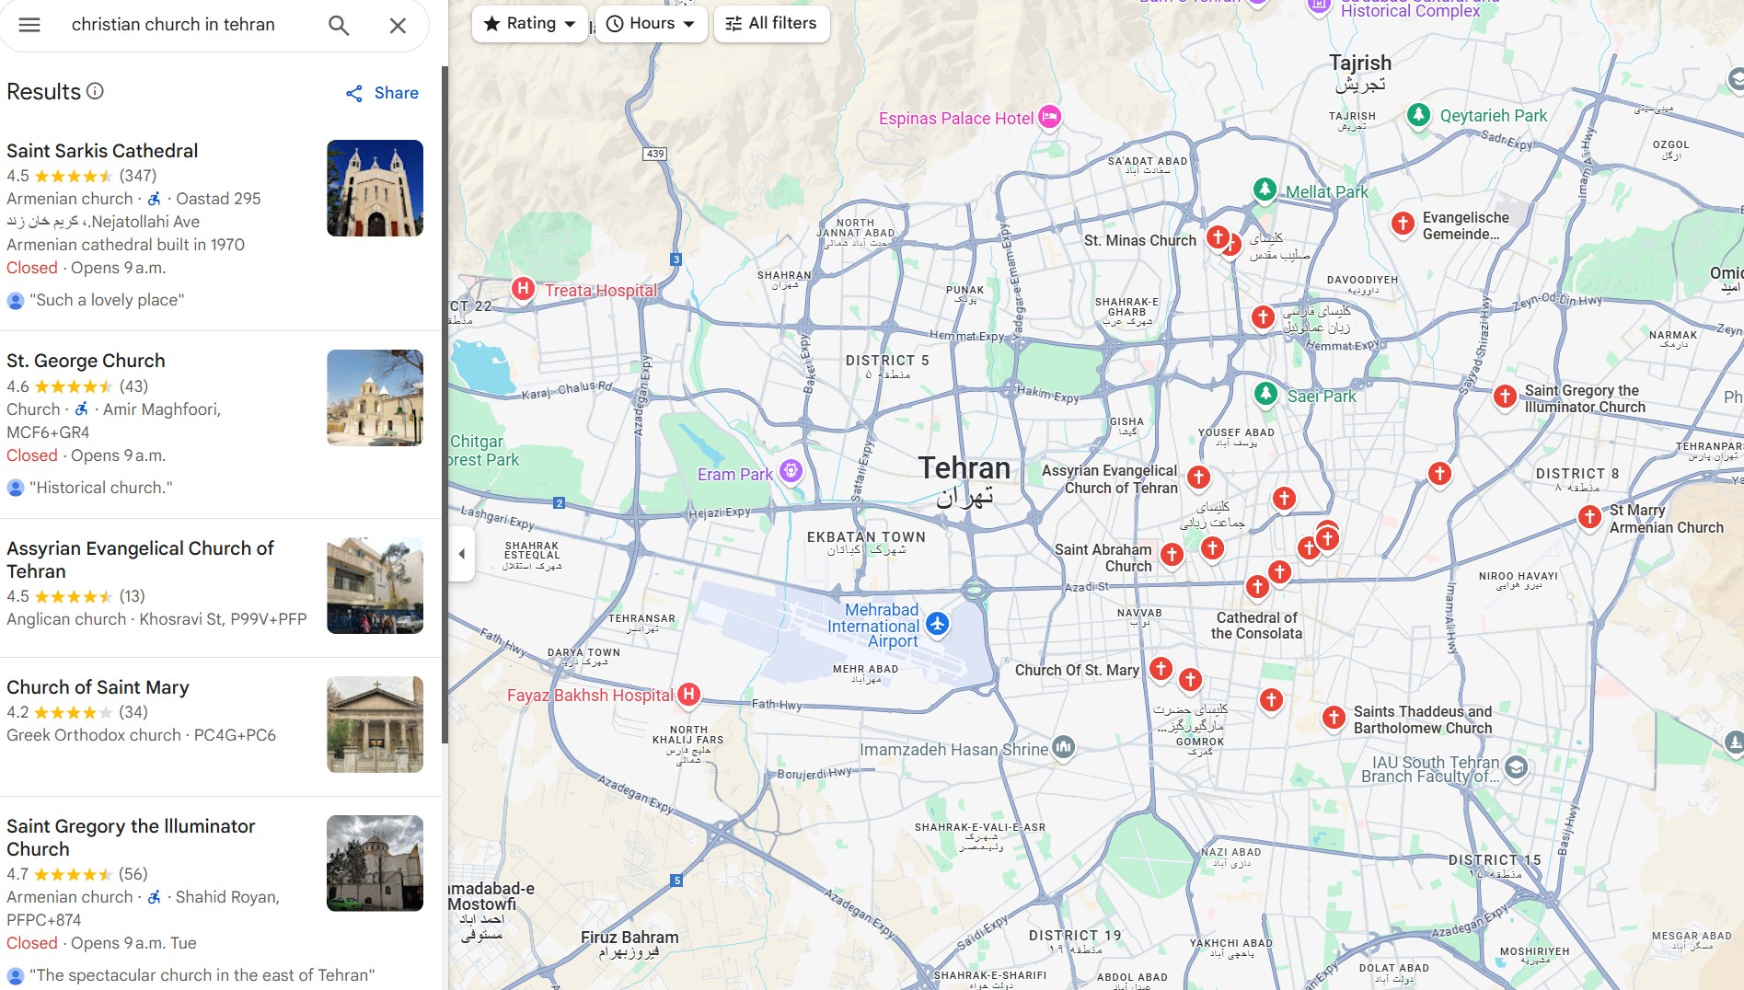Click the St Marry Armenian Church pin
Viewport: 1744px width, 990px height.
[1589, 517]
